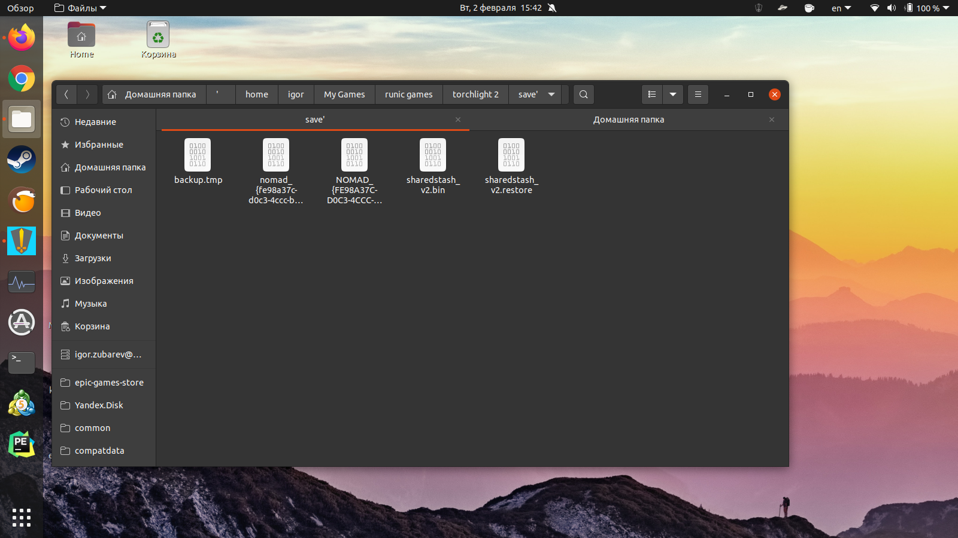Click the torchlight 2 breadcrumb button
The width and height of the screenshot is (958, 538).
(475, 94)
